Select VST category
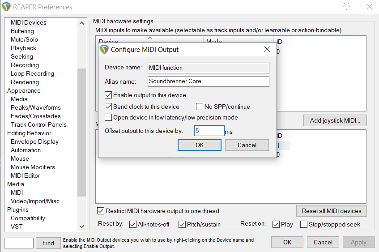 point(17,226)
